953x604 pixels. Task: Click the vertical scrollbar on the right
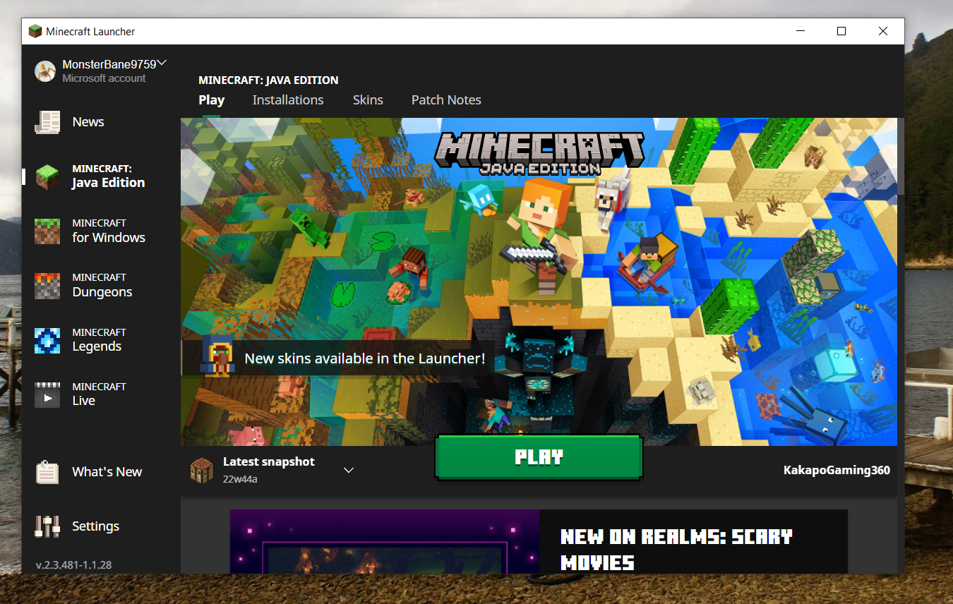click(x=901, y=156)
